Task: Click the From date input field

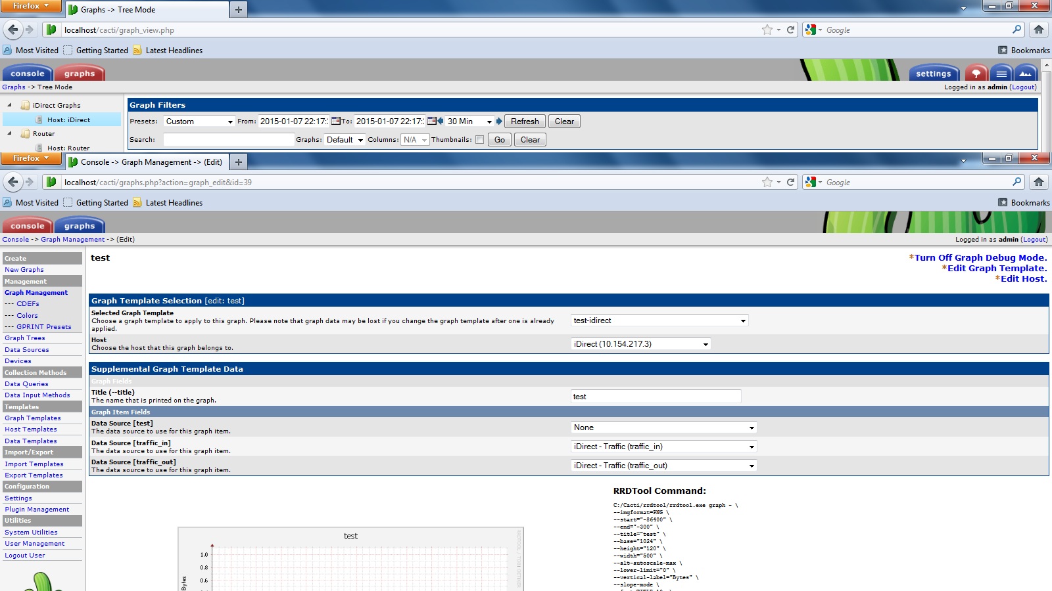Action: (x=293, y=121)
